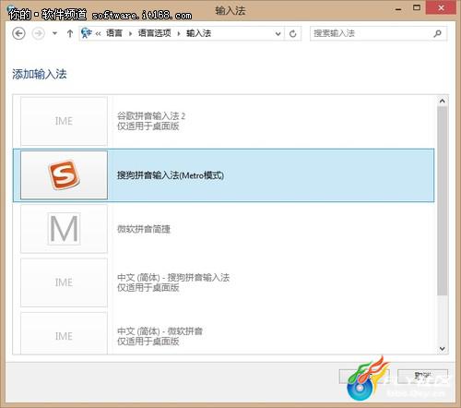Refresh the address bar location
461x408 pixels.
click(x=293, y=33)
